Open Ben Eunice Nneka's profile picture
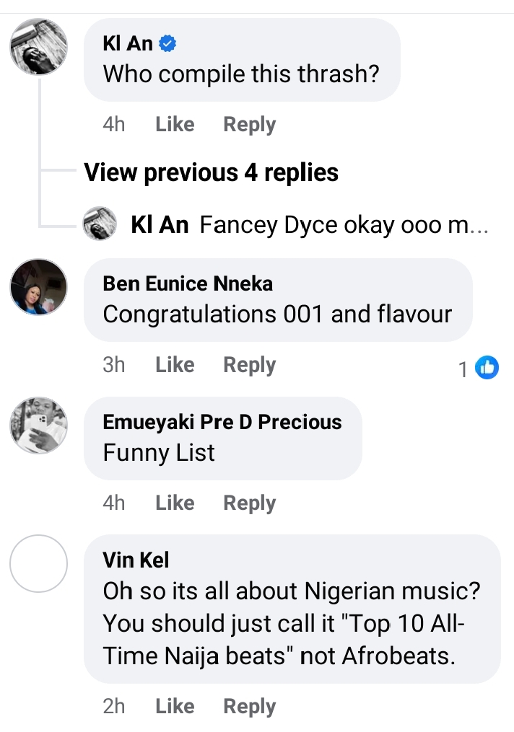 click(38, 287)
